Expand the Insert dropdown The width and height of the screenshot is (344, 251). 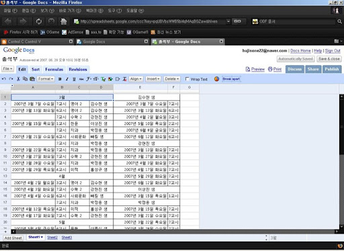tap(153, 79)
